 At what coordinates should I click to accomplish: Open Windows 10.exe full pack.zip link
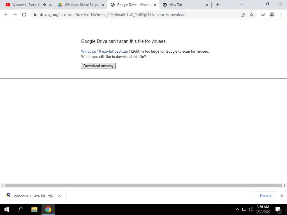tap(104, 52)
